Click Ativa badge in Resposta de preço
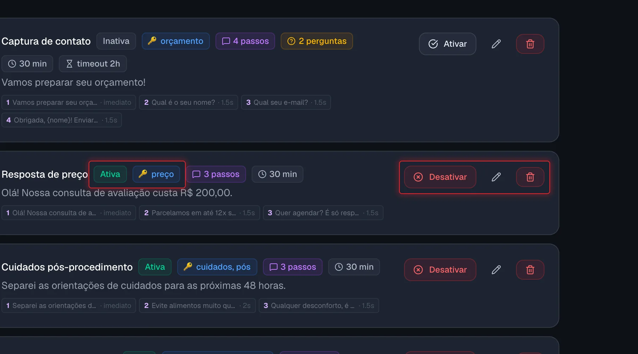Screen dimensions: 638x354 point(110,174)
